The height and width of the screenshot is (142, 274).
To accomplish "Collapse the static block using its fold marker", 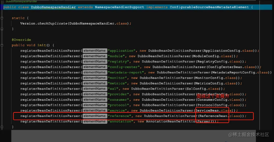I will click(2, 18).
